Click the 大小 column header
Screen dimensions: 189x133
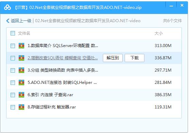coord(159,33)
